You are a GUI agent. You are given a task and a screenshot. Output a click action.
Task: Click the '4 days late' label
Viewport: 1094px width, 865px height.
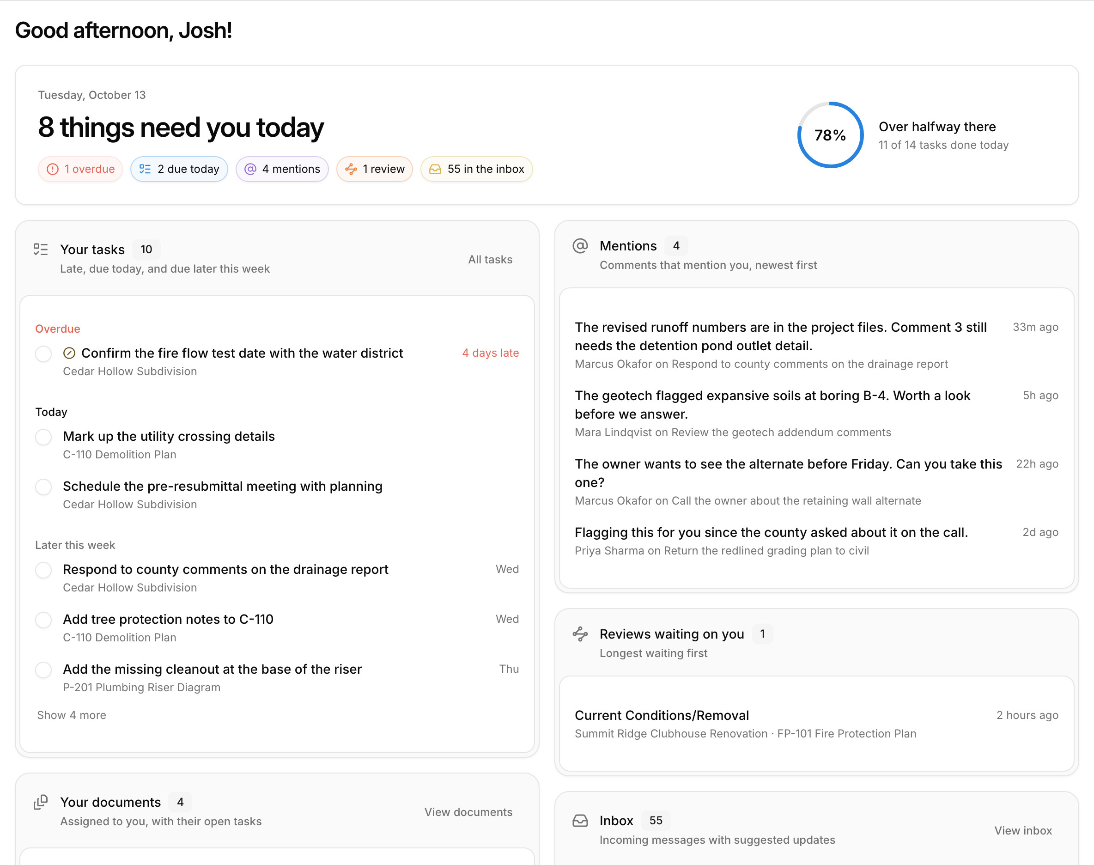click(x=491, y=353)
